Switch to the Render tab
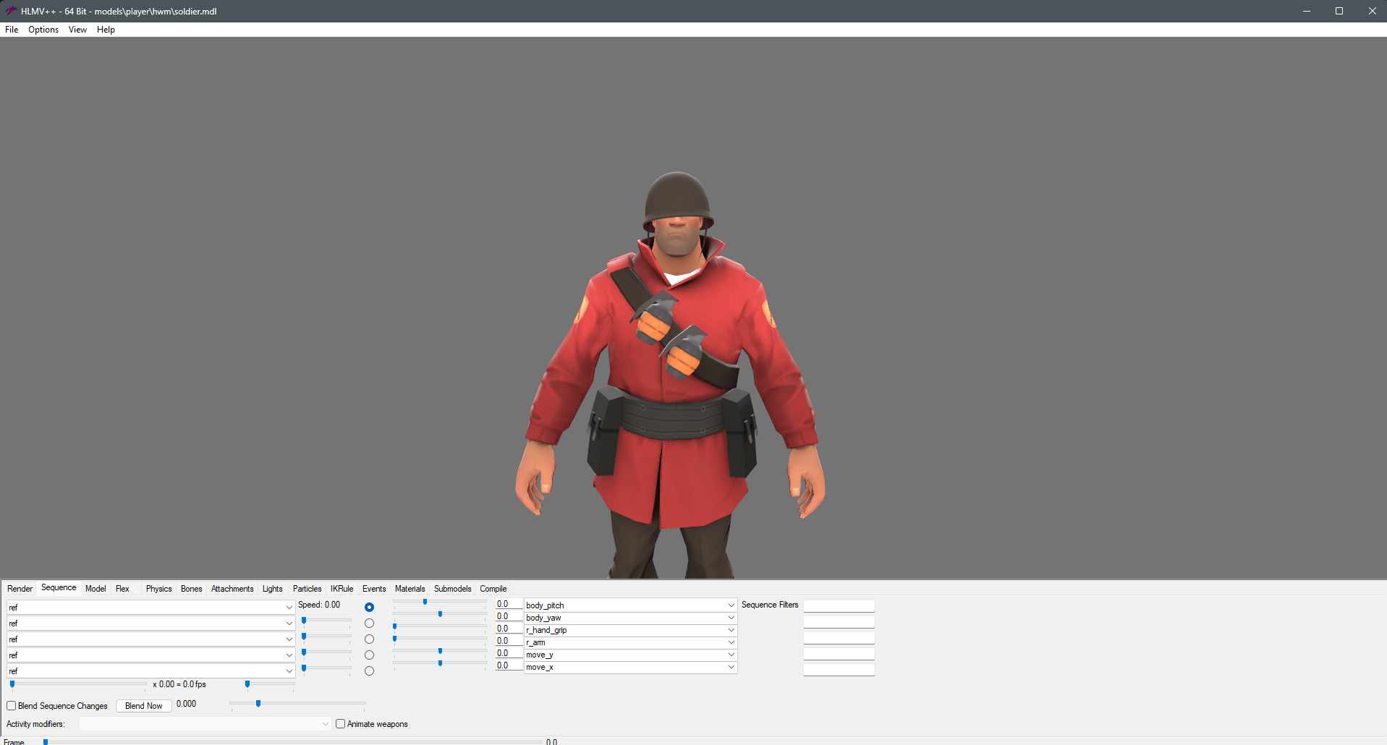This screenshot has height=745, width=1387. pyautogui.click(x=20, y=589)
